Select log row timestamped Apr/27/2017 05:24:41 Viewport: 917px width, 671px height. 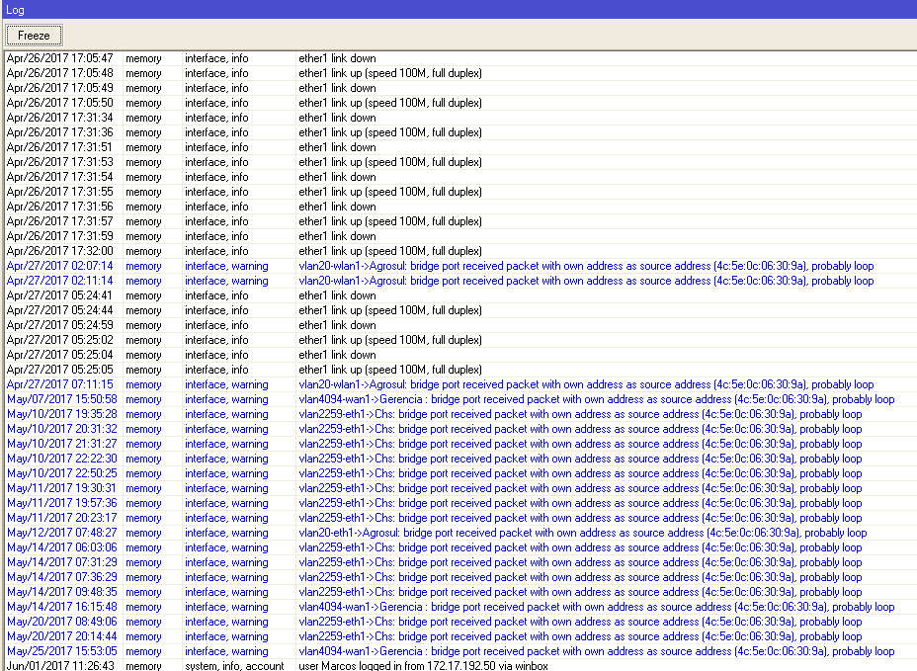click(x=460, y=295)
